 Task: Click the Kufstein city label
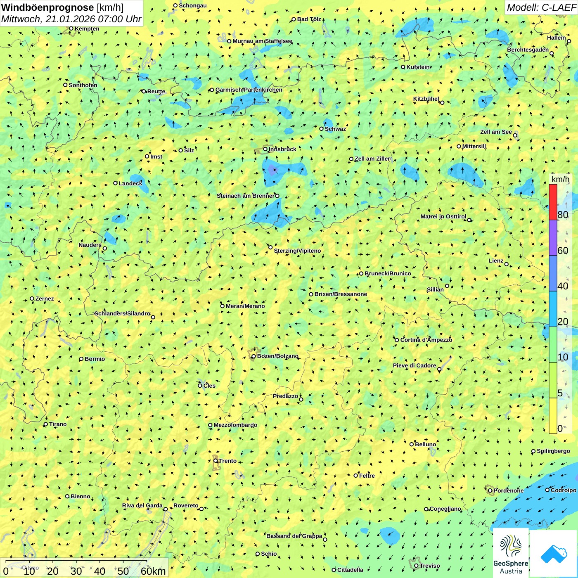point(418,67)
